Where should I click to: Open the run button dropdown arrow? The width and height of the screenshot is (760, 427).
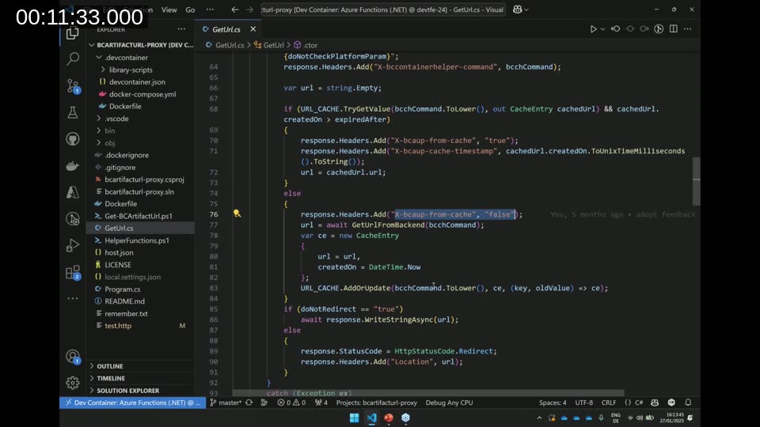click(602, 29)
